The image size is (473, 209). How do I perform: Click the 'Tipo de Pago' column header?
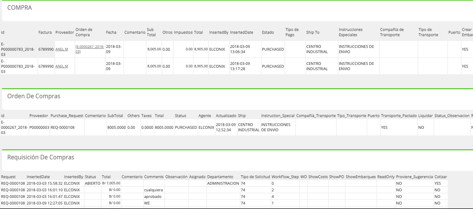click(292, 32)
